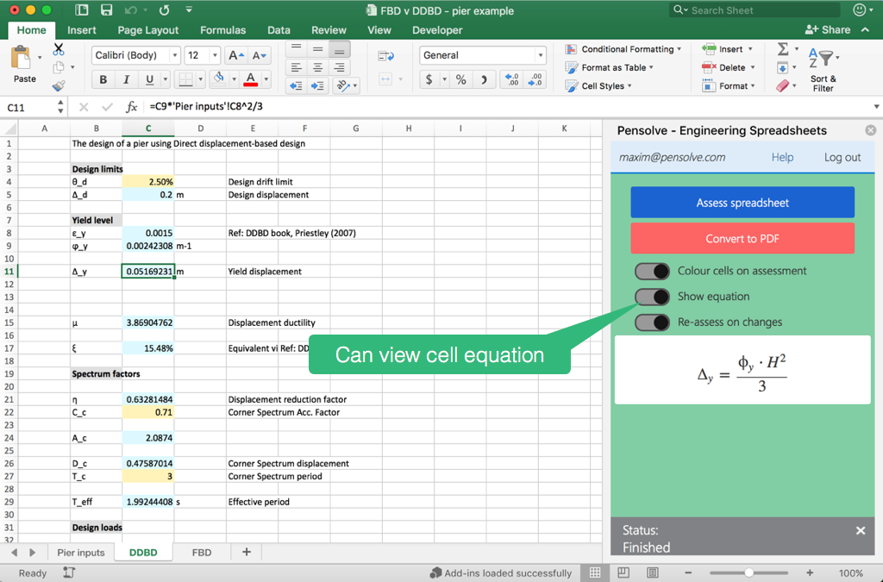Click the Convert to PDF button
This screenshot has width=883, height=582.
click(742, 239)
